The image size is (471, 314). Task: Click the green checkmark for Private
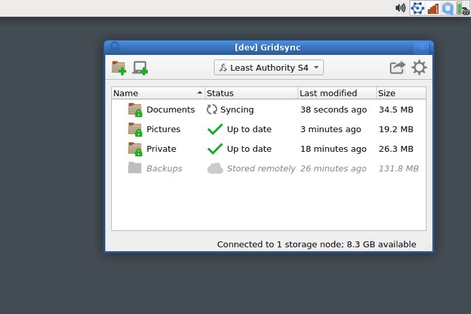[x=215, y=148]
